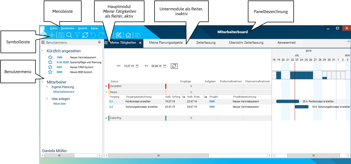Open the calendar picker for the 'bis' date

click(x=165, y=66)
